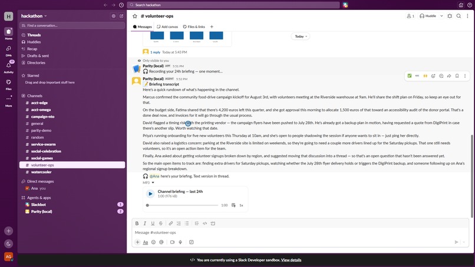The width and height of the screenshot is (475, 267).
Task: Send the message with arrow button
Action: [456, 242]
